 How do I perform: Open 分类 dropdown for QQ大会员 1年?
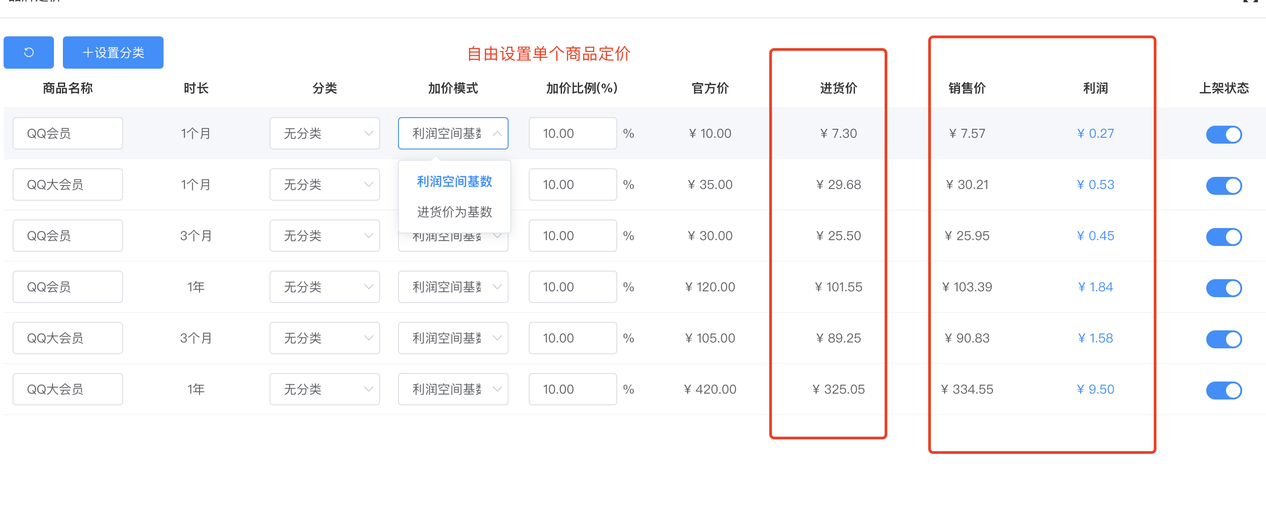click(x=324, y=389)
